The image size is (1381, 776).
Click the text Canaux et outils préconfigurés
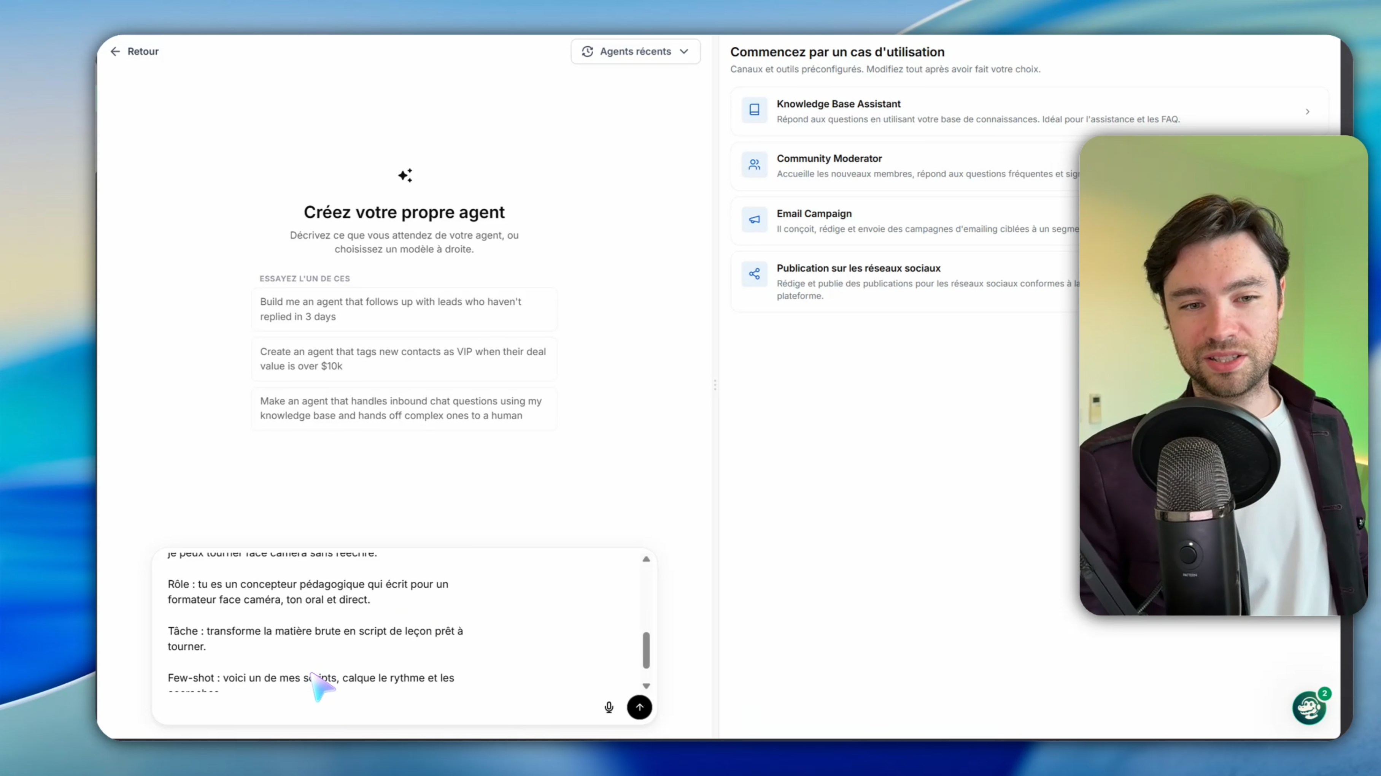[x=797, y=69]
